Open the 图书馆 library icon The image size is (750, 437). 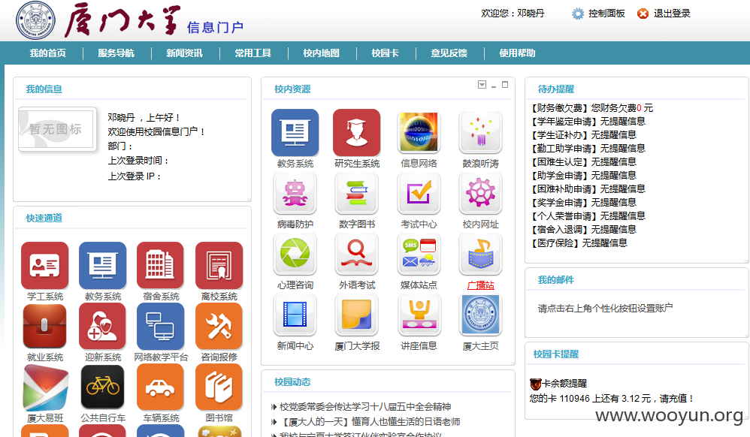[219, 387]
